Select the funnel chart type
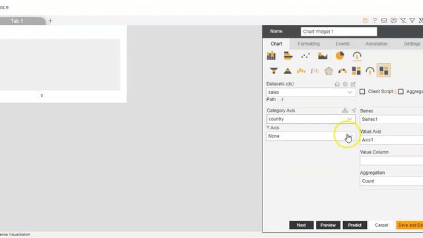This screenshot has width=423, height=238. pyautogui.click(x=274, y=71)
